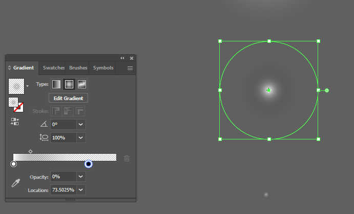Click the aspect ratio icon beside 100%
354x214 pixels.
(x=44, y=137)
